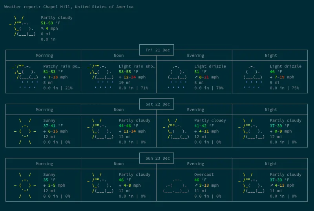Click Friday noon's 12-24 mph wind speed

(x=134, y=77)
